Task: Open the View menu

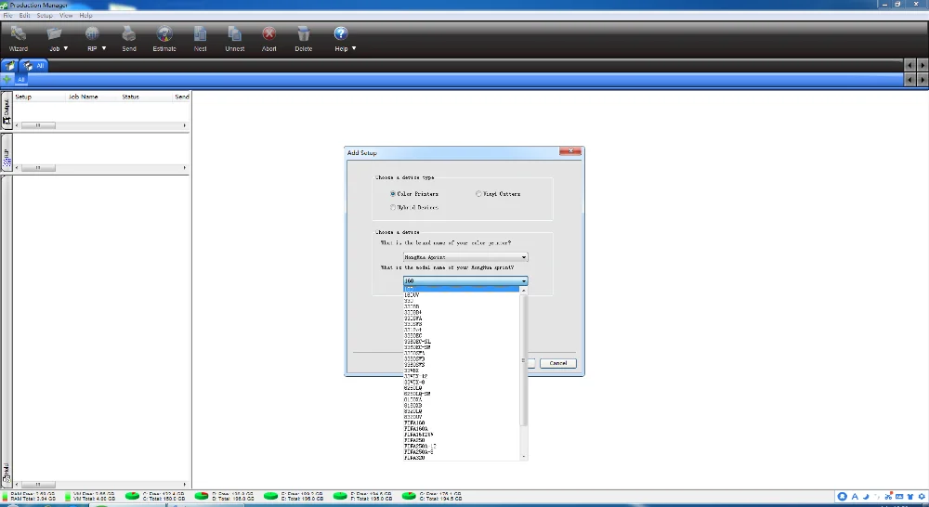Action: click(66, 16)
